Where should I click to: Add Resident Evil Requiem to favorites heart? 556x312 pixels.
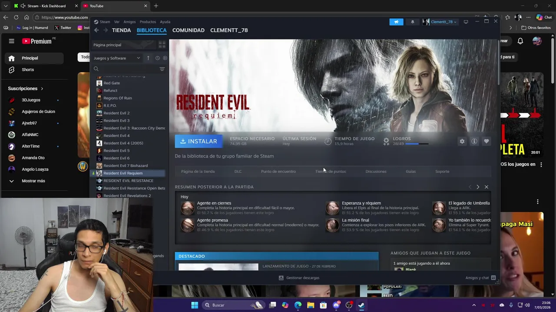486,141
